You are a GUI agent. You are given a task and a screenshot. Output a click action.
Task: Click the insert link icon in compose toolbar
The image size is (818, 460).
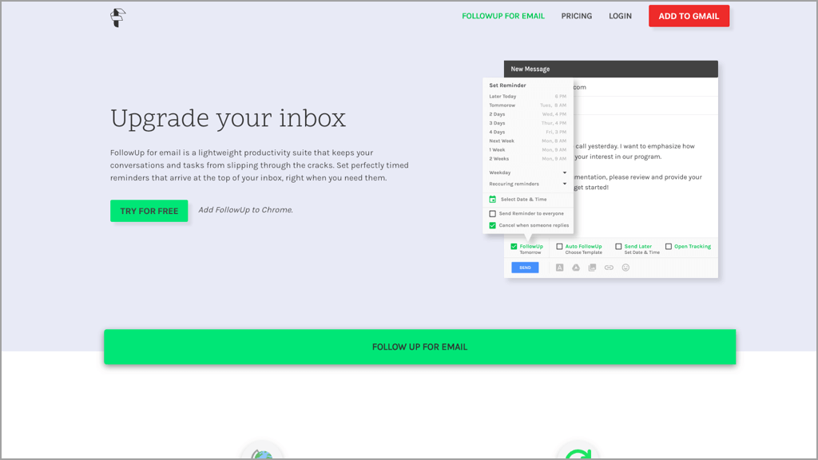click(609, 268)
